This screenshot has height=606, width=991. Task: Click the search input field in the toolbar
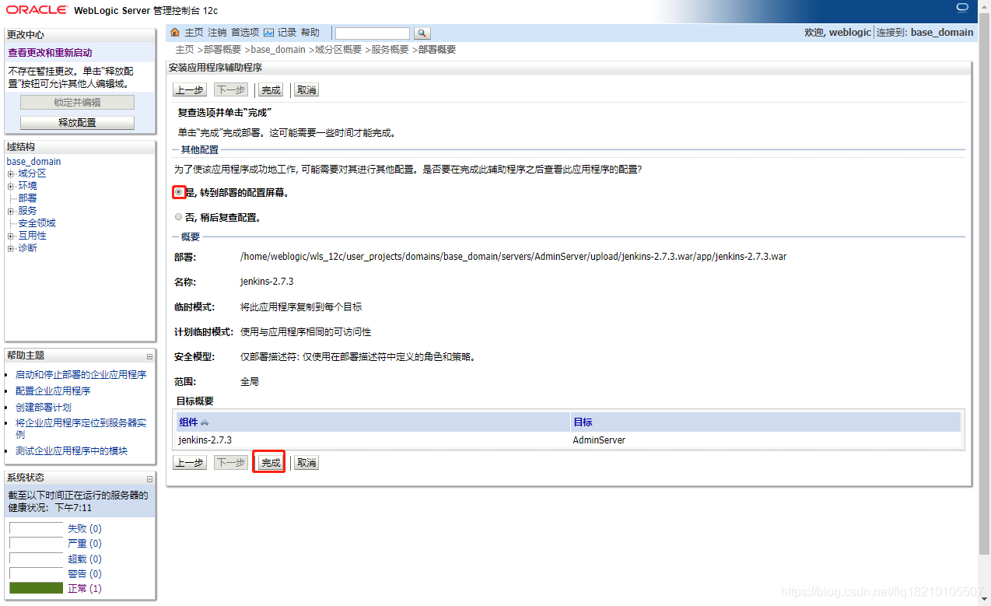pos(372,33)
